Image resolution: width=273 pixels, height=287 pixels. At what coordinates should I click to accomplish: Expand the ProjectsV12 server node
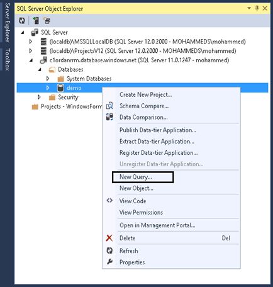(x=31, y=51)
